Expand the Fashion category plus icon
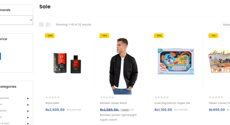 [x=28, y=111]
